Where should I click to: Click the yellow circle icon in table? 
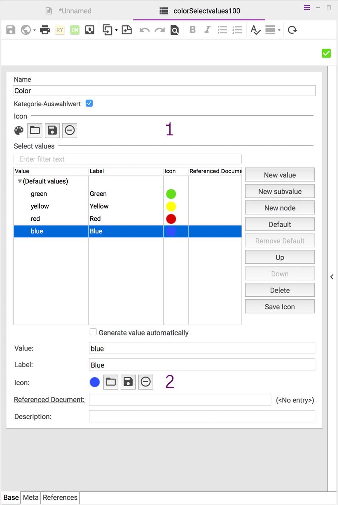coord(171,207)
